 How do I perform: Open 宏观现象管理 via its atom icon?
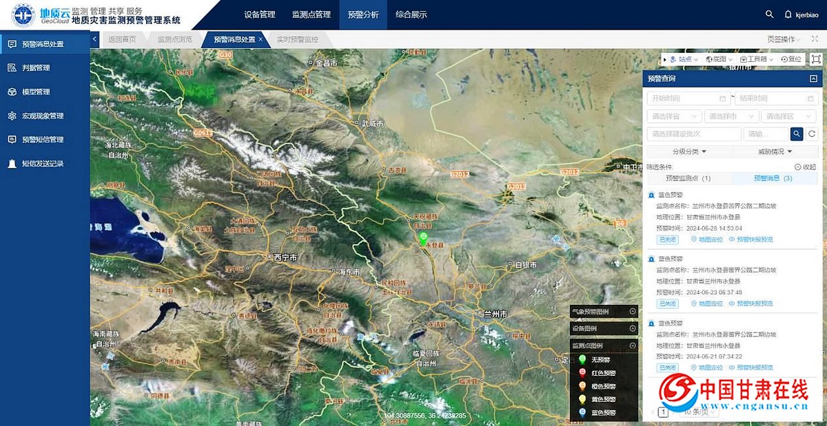pyautogui.click(x=12, y=116)
